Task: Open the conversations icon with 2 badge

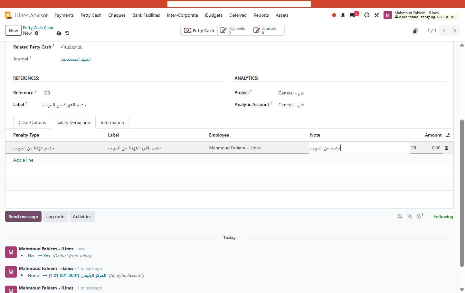Action: [354, 15]
